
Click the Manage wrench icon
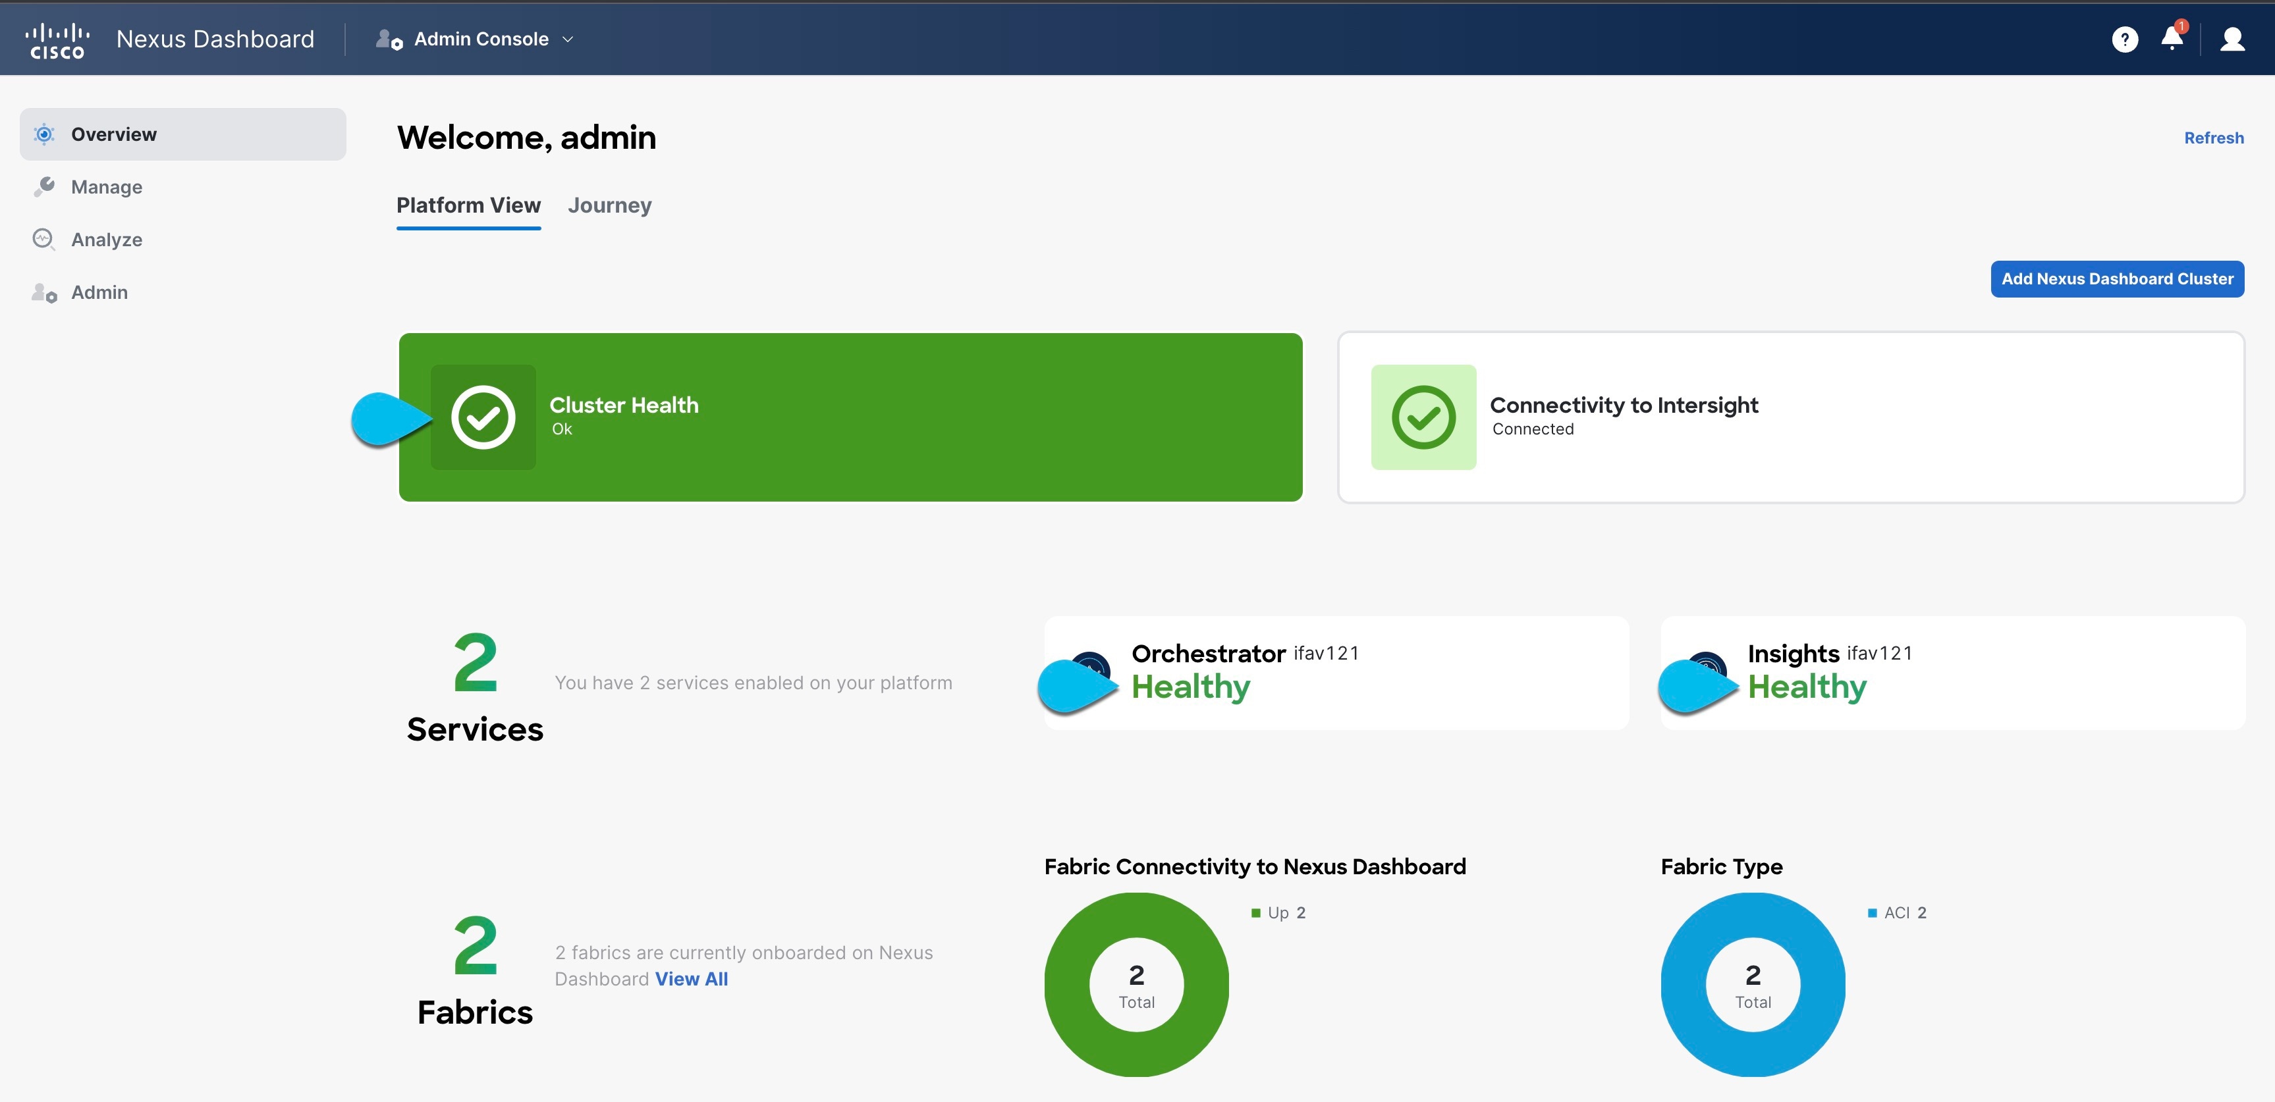(44, 186)
